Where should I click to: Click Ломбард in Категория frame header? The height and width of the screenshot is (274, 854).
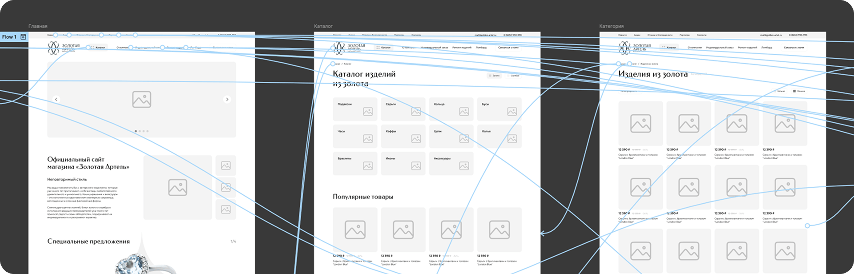click(x=766, y=47)
